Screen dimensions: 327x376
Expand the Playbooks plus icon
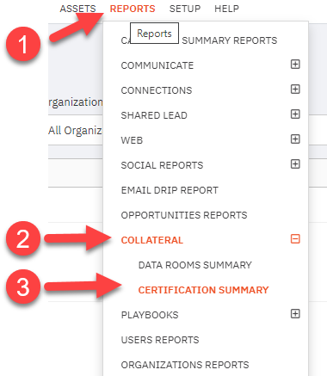pos(295,314)
